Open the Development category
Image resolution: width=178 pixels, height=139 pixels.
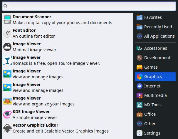[157, 58]
